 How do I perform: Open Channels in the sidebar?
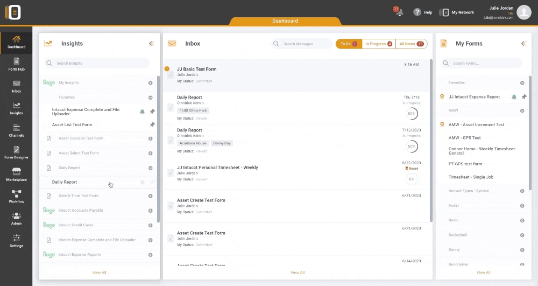click(x=16, y=130)
